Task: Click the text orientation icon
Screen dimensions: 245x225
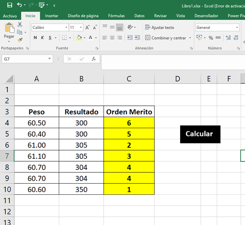Action: point(130,27)
